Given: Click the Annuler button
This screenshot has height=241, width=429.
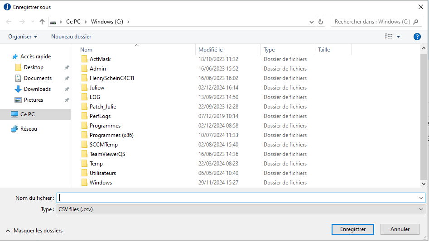Looking at the screenshot, I should coord(400,229).
